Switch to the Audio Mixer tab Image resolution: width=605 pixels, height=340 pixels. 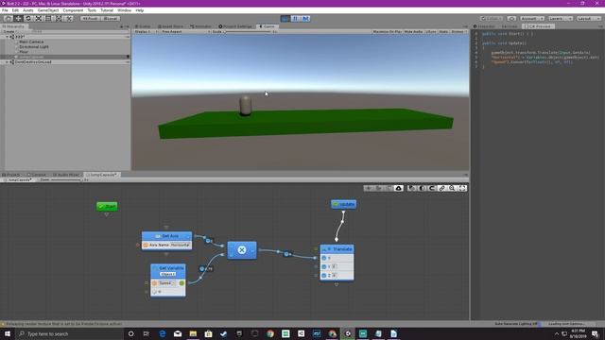click(66, 175)
